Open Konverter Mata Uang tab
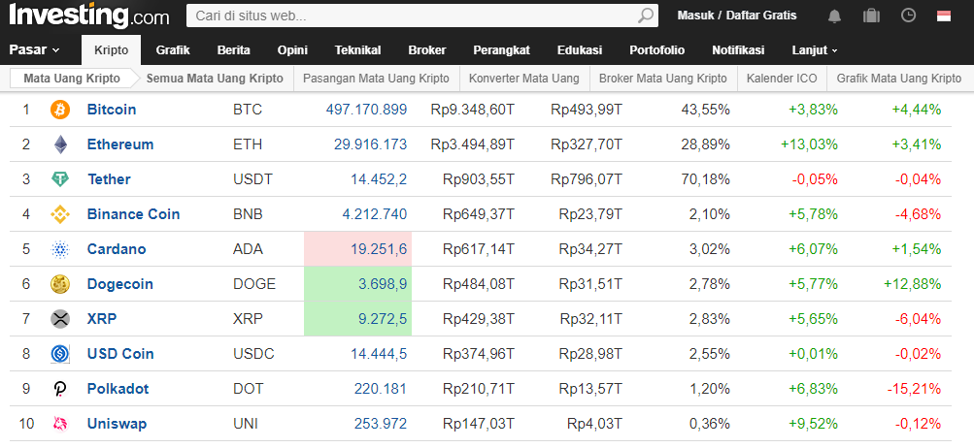 [x=523, y=79]
